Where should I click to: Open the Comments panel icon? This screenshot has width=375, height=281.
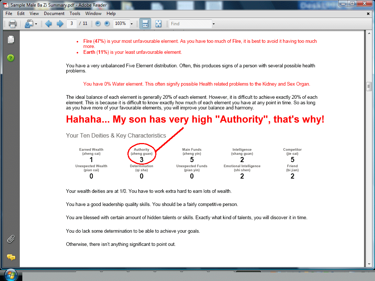[x=11, y=257]
